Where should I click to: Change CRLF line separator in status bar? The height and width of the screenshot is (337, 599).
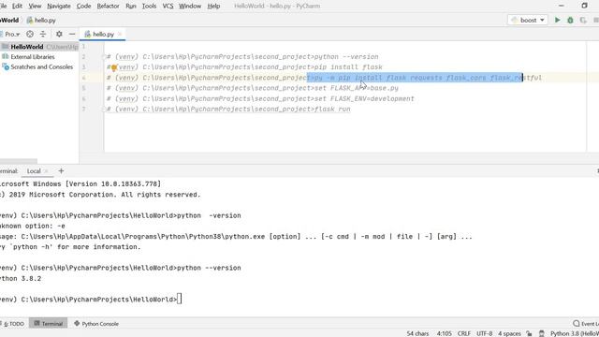(464, 333)
